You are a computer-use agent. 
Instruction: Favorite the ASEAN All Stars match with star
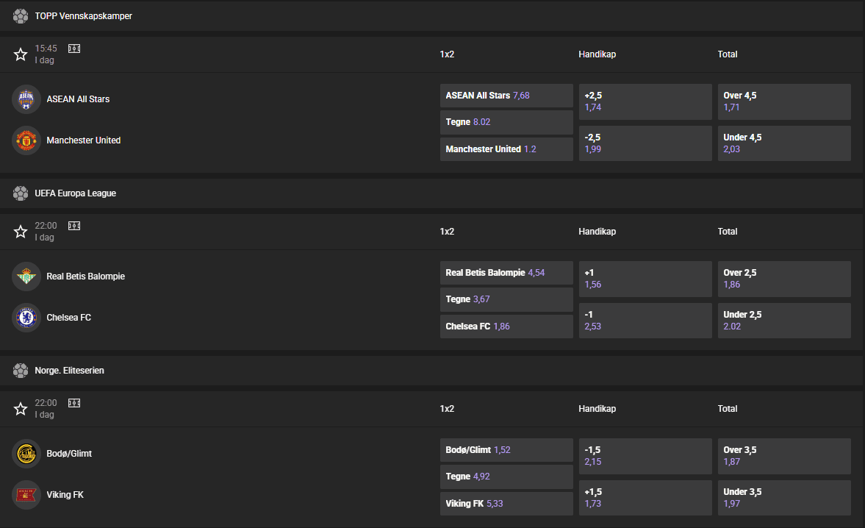point(21,54)
